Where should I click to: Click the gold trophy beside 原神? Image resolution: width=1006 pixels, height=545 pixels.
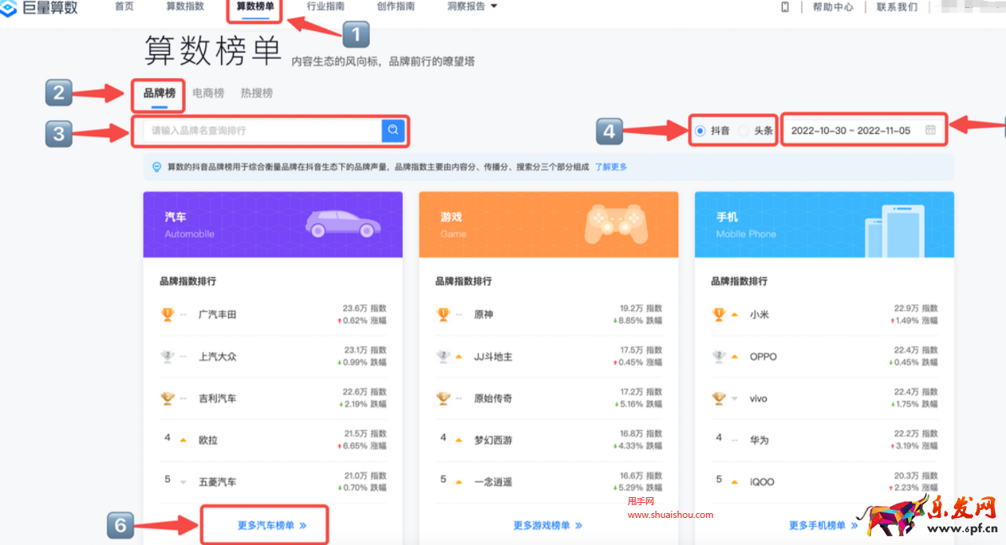tap(444, 315)
